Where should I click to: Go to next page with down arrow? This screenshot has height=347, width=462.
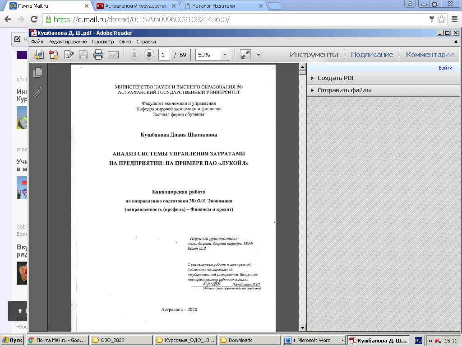149,55
